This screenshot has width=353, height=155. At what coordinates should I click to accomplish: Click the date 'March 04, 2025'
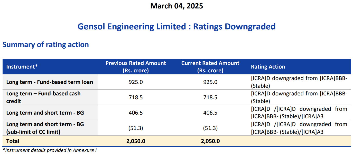click(x=177, y=6)
